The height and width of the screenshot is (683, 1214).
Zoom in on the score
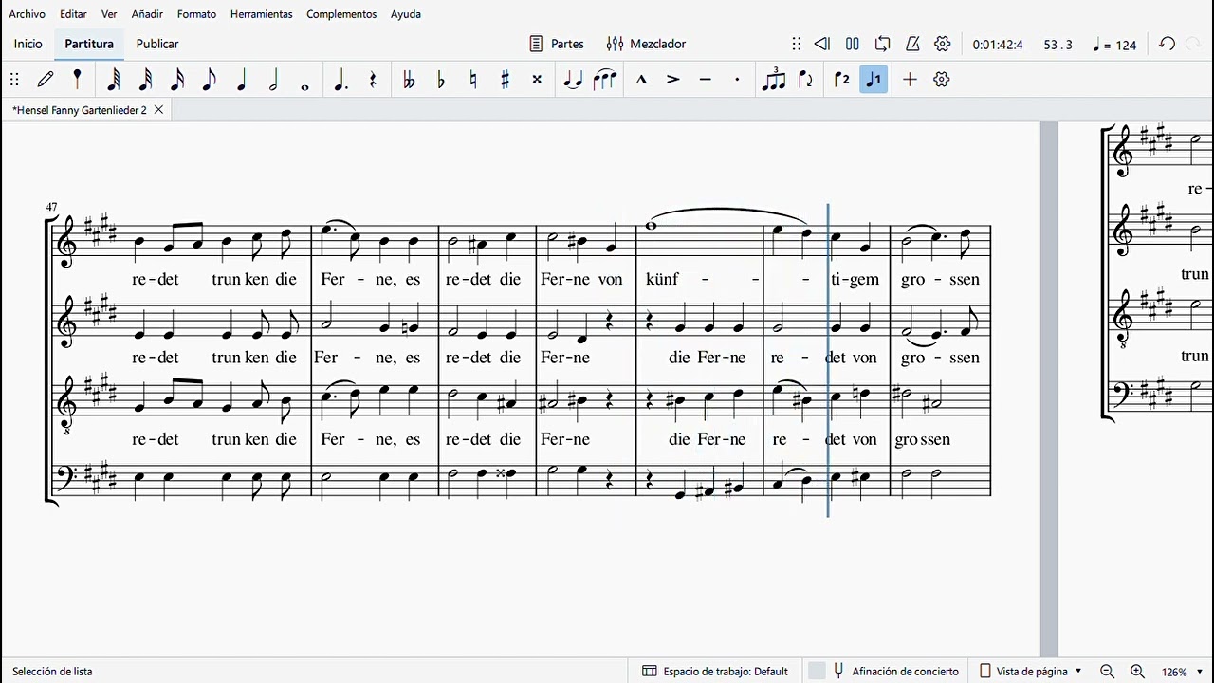[1137, 672]
